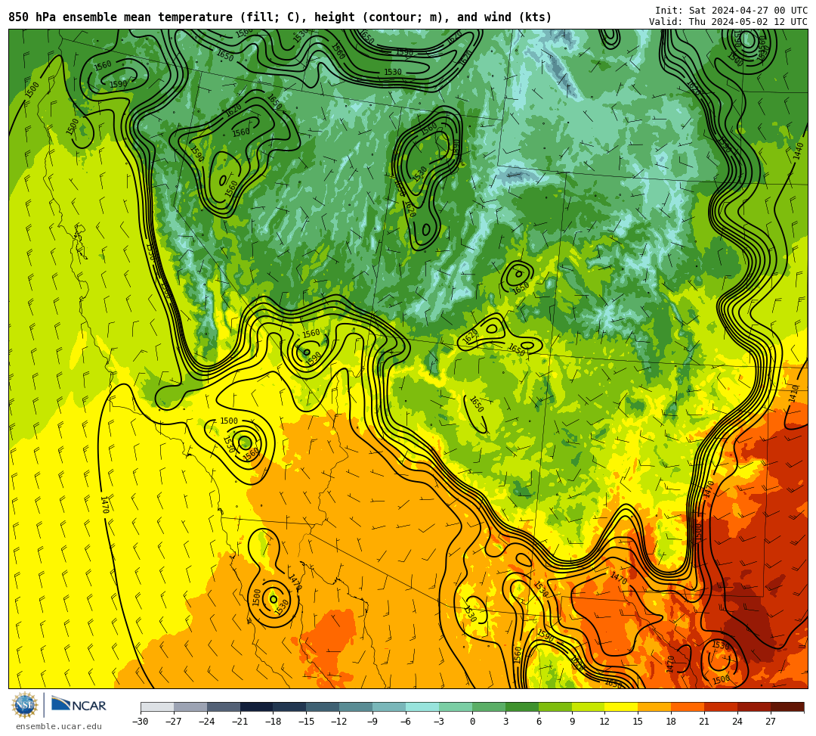Pick the colorbar swatch between 9 and 12
816x736 pixels.
(x=589, y=706)
